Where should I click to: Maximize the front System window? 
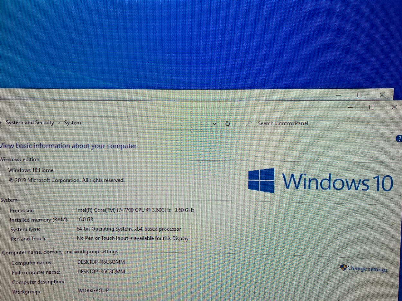tap(372, 107)
